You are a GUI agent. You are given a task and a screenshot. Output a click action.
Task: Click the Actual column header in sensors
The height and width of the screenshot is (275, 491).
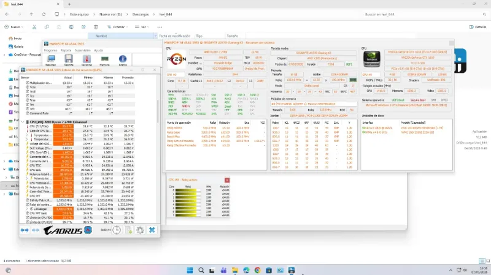tap(68, 78)
